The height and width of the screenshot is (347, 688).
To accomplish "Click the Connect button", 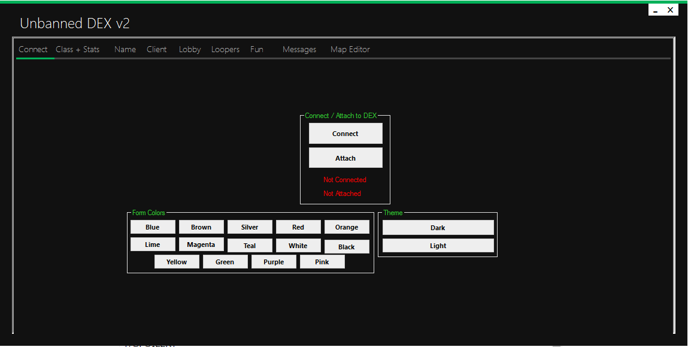I will [x=345, y=134].
